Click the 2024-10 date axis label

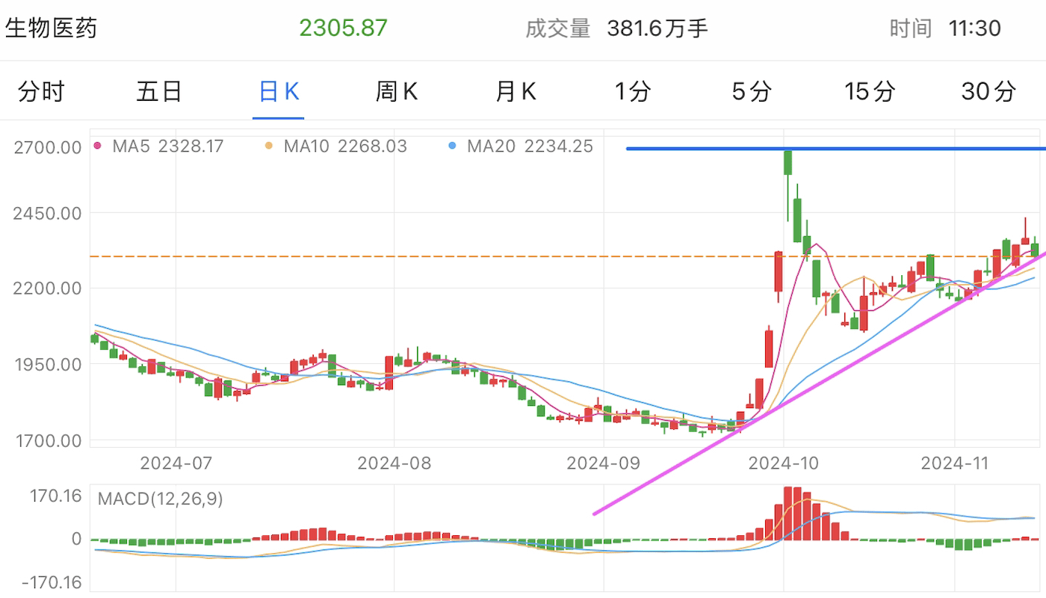point(783,463)
